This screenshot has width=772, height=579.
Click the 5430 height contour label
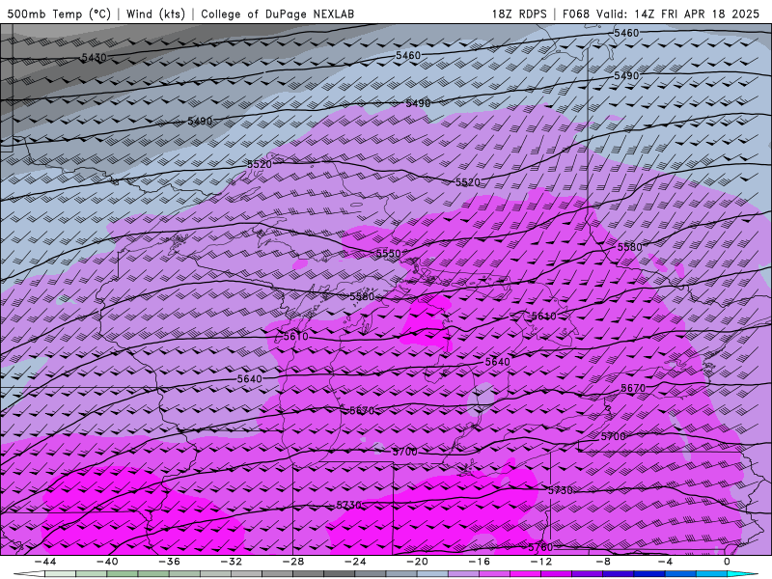(94, 58)
